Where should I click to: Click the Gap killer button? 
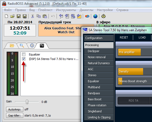15,115
